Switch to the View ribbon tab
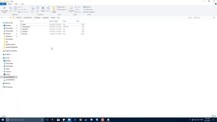The height and width of the screenshot is (122, 217). coord(22,4)
